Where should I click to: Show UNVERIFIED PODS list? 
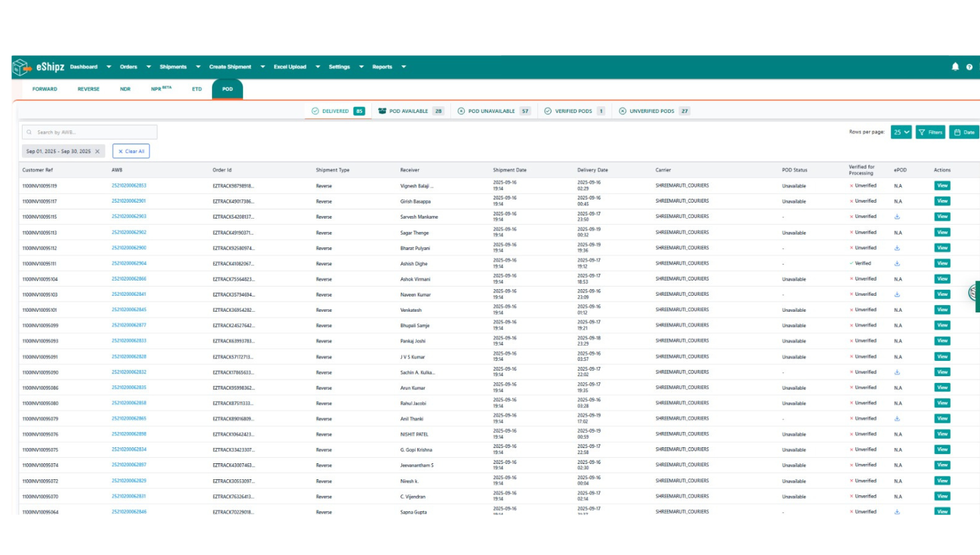pyautogui.click(x=654, y=111)
